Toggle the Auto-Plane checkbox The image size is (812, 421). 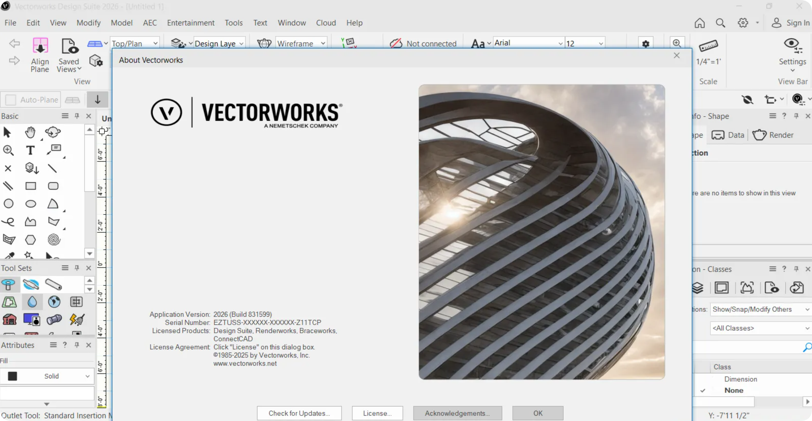11,100
